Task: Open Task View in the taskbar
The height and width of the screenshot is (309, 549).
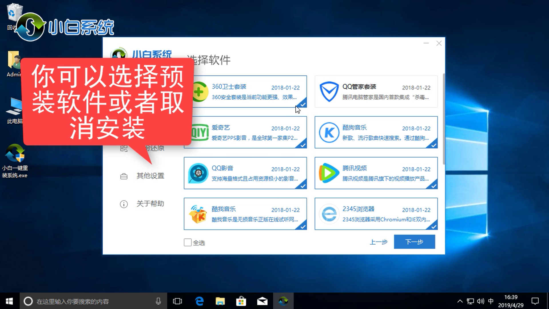Action: (x=178, y=301)
